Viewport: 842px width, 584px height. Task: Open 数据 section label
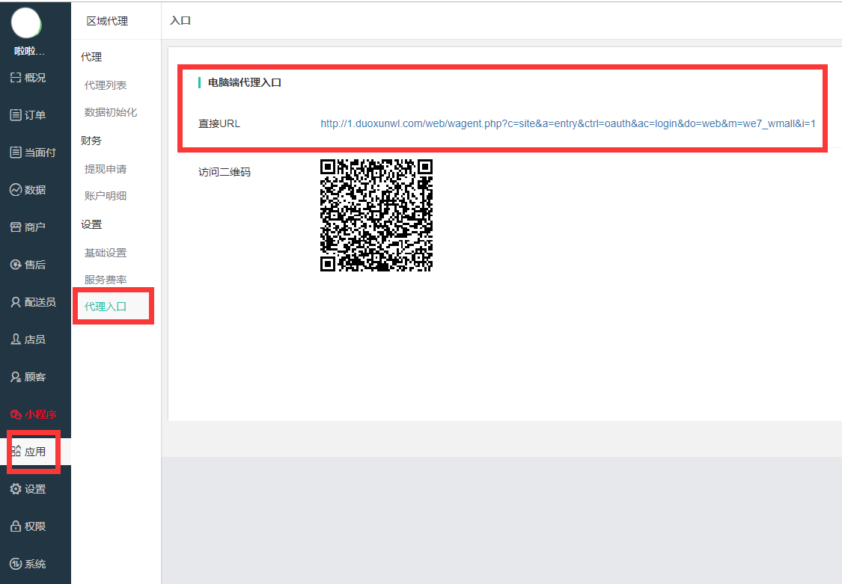(x=35, y=190)
